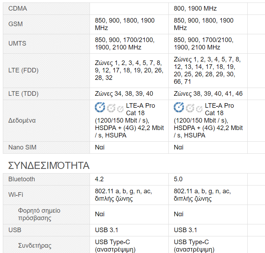Select the Nano SIM row label
Screen dimensions: 265x253
pos(22,147)
